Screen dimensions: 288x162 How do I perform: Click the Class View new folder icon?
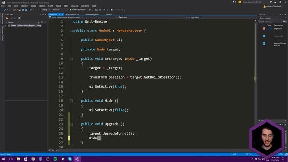click(x=7, y=18)
